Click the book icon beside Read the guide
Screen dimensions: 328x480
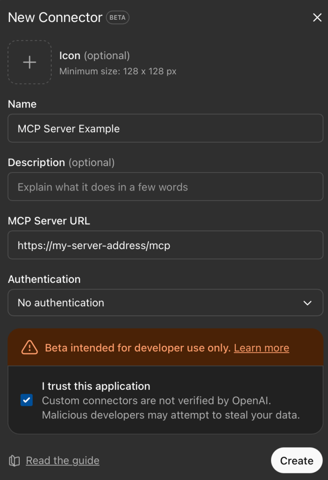[x=15, y=461]
